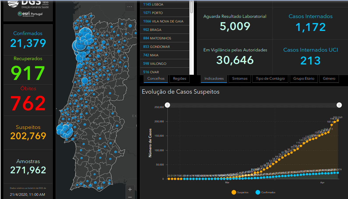Open the map options ellipsis menu
The height and width of the screenshot is (199, 348).
pos(129,7)
